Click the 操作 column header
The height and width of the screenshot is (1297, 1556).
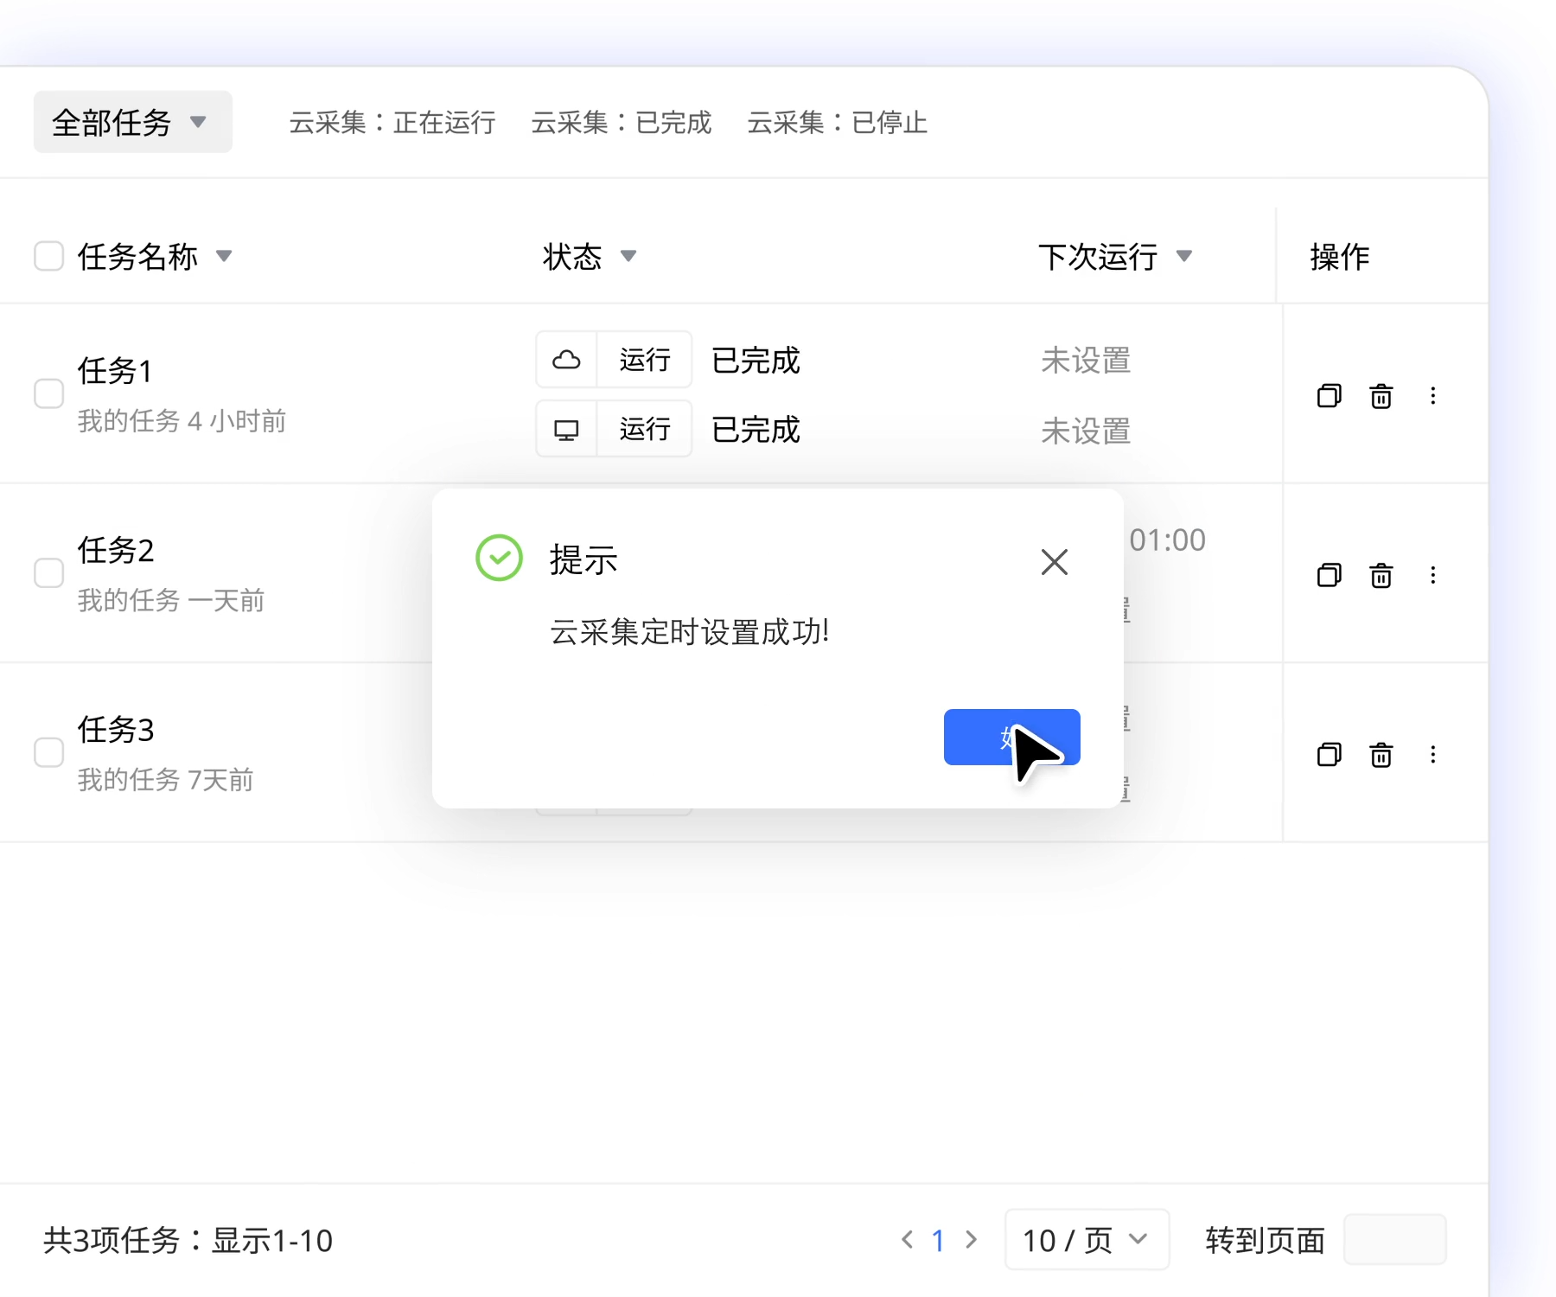(x=1339, y=257)
